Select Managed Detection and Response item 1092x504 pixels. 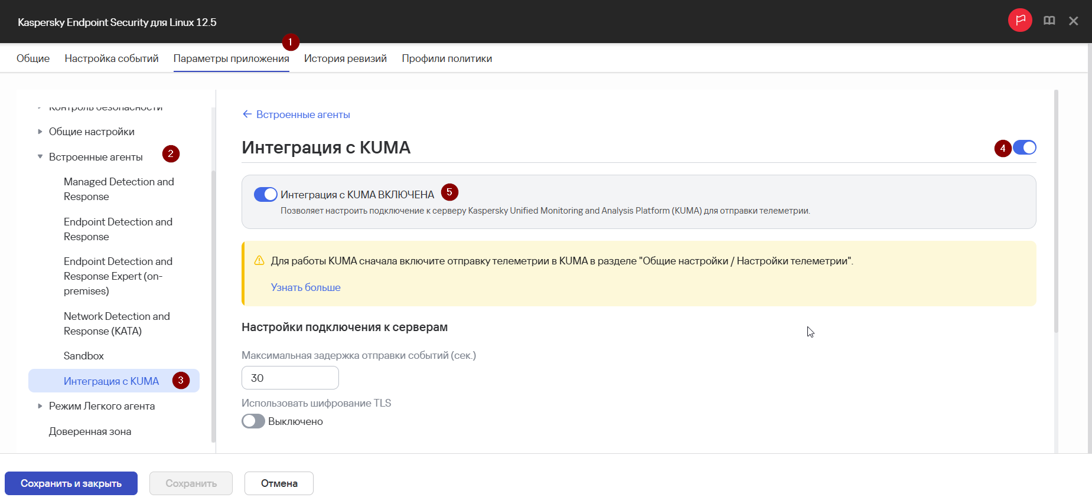(x=119, y=189)
